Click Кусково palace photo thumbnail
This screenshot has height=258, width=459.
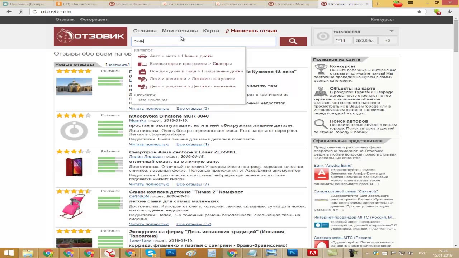pos(74,86)
